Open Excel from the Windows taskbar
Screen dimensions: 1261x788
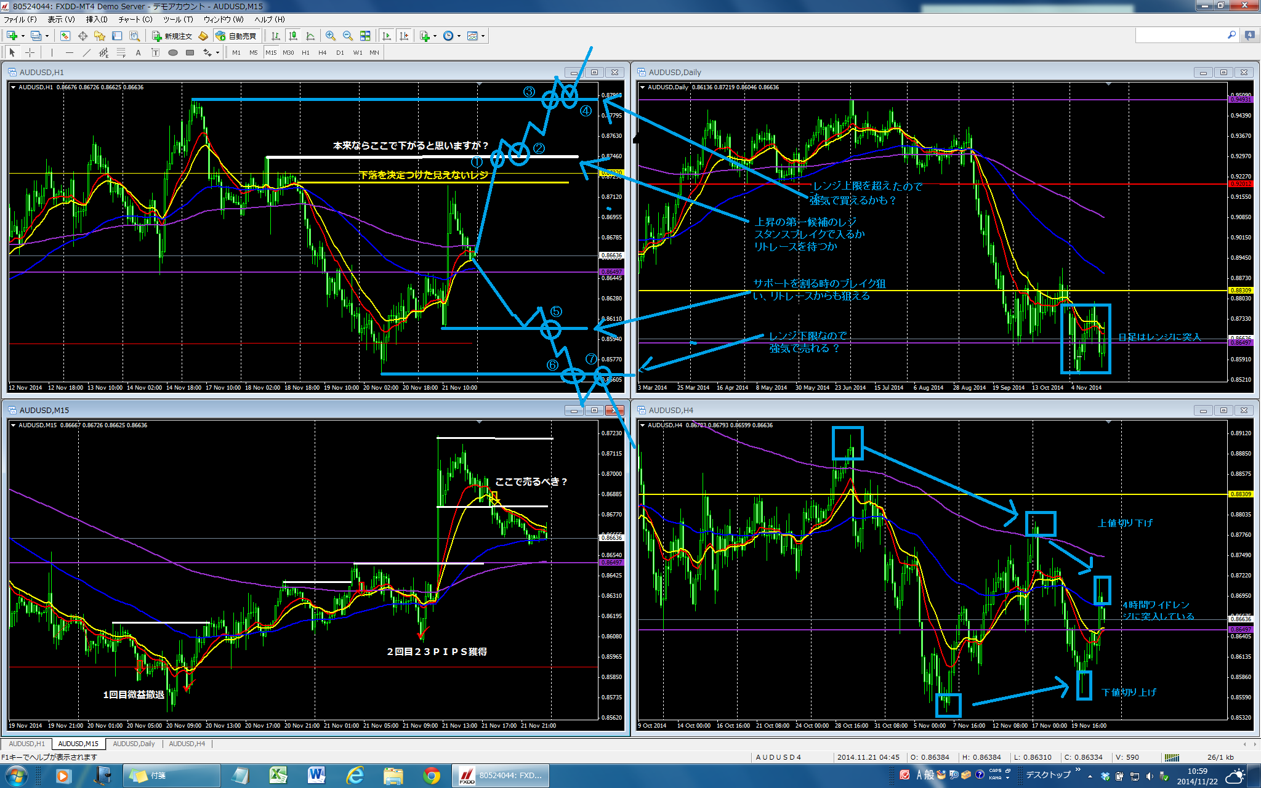click(x=278, y=775)
